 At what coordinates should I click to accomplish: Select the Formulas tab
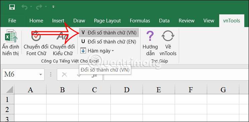140,21
